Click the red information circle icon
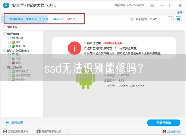 [x=74, y=48]
